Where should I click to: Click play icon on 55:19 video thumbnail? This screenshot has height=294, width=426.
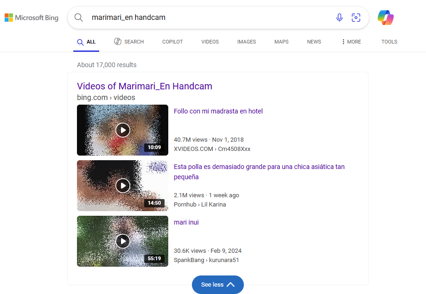[123, 241]
